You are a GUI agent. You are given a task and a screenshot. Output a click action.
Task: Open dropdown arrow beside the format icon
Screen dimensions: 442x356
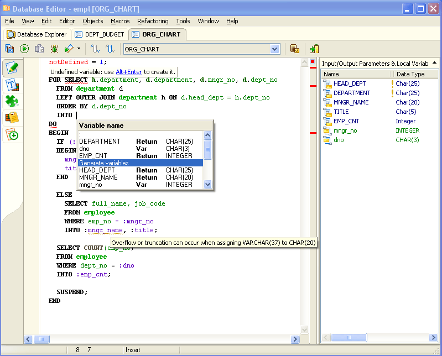pyautogui.click(x=79, y=49)
